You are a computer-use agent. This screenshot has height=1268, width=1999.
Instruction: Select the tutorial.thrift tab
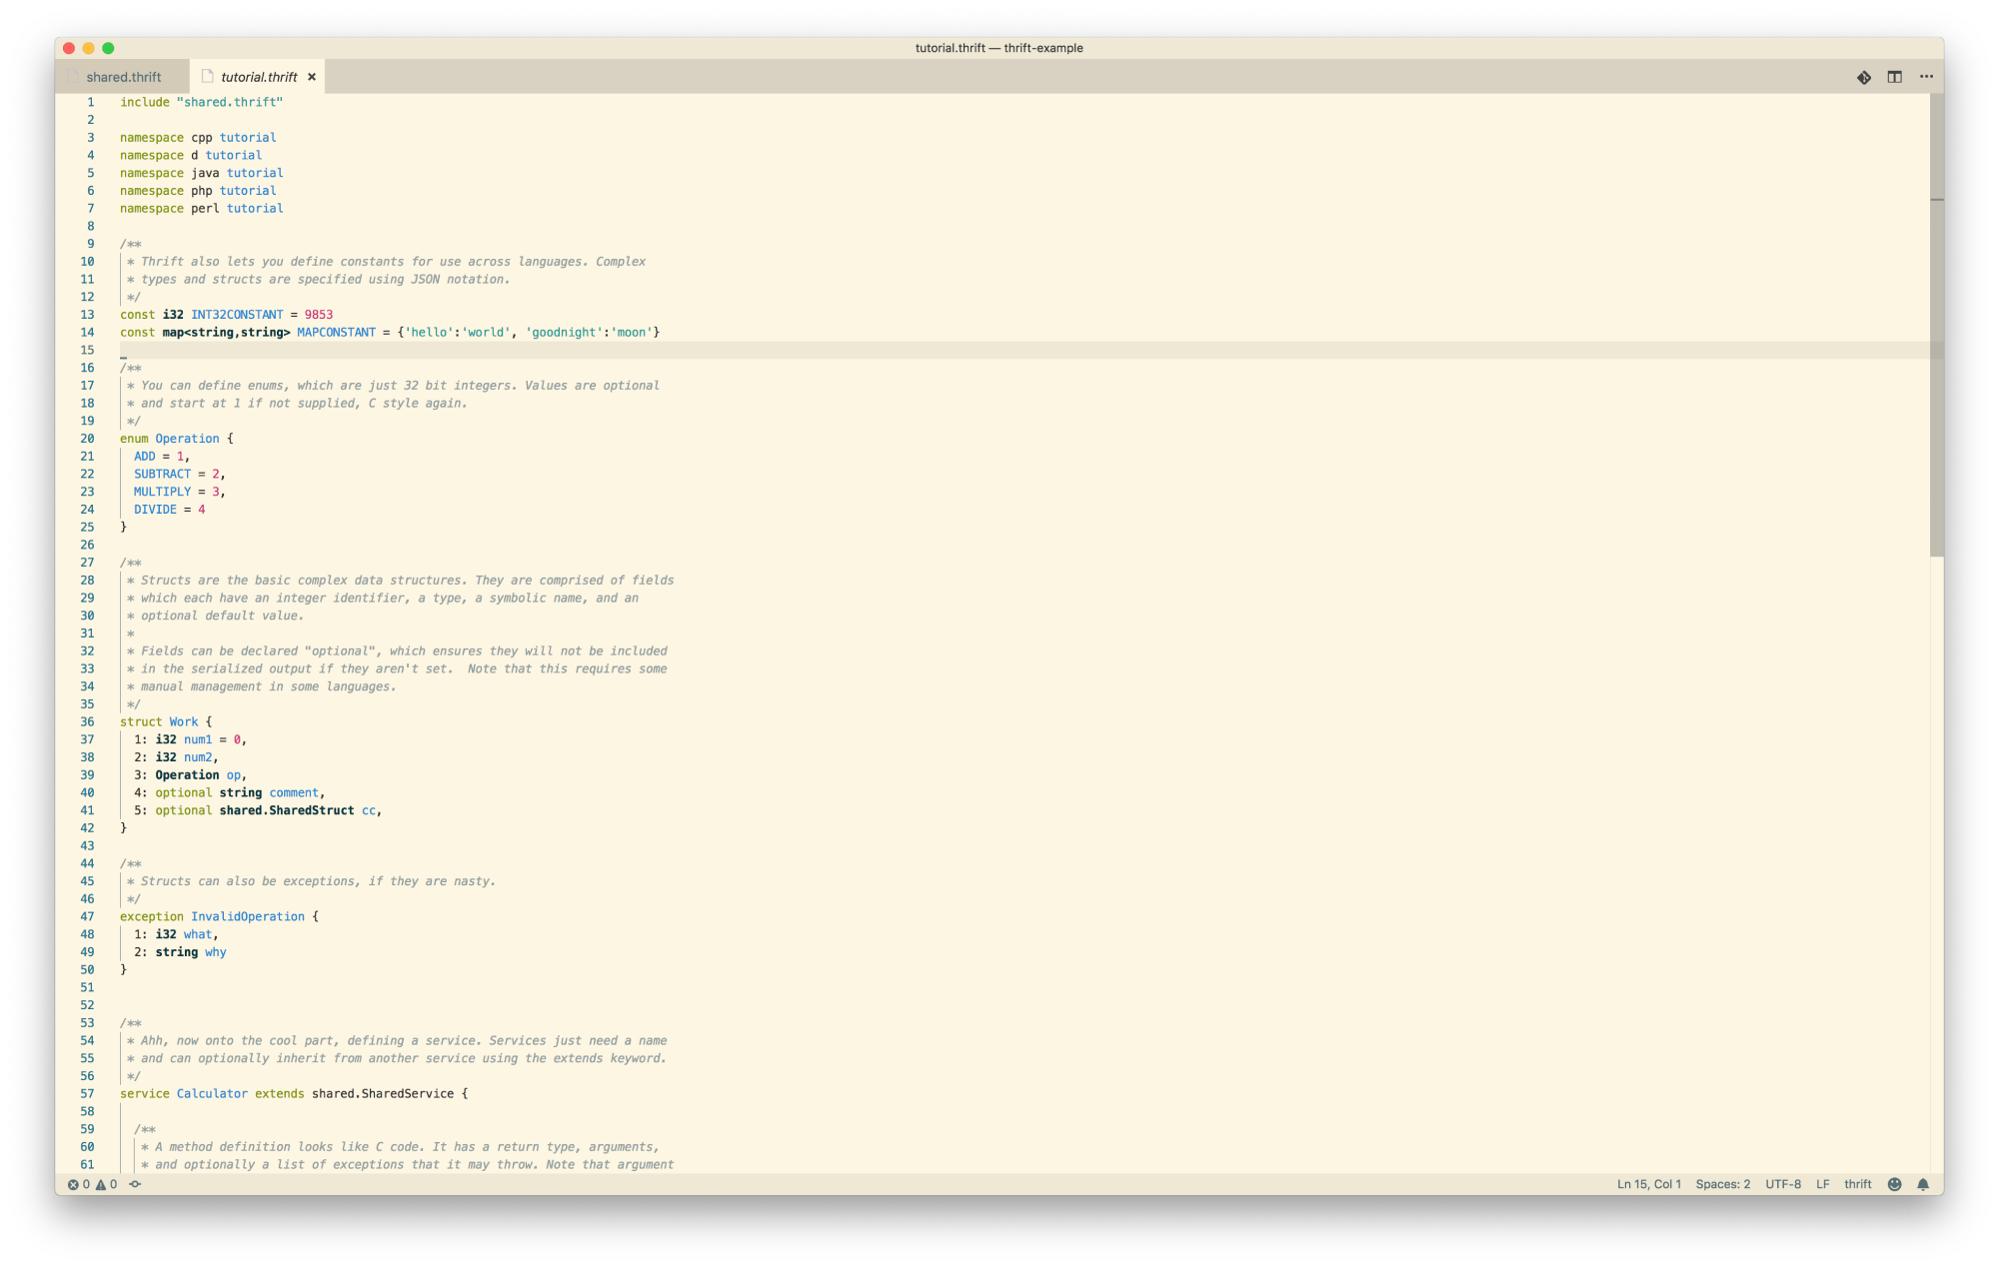click(x=259, y=77)
